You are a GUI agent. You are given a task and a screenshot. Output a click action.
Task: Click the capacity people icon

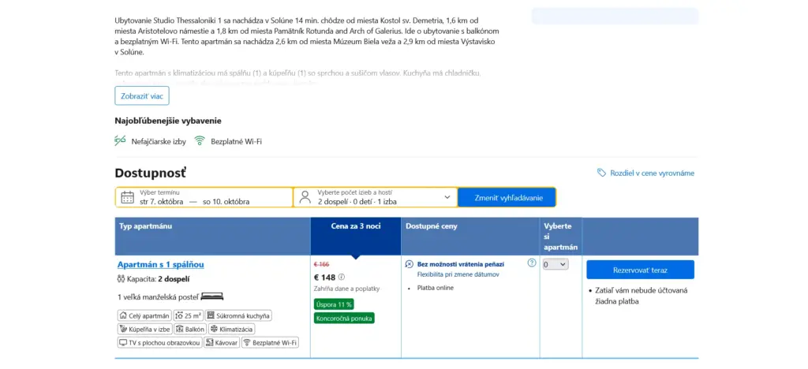[x=122, y=279]
